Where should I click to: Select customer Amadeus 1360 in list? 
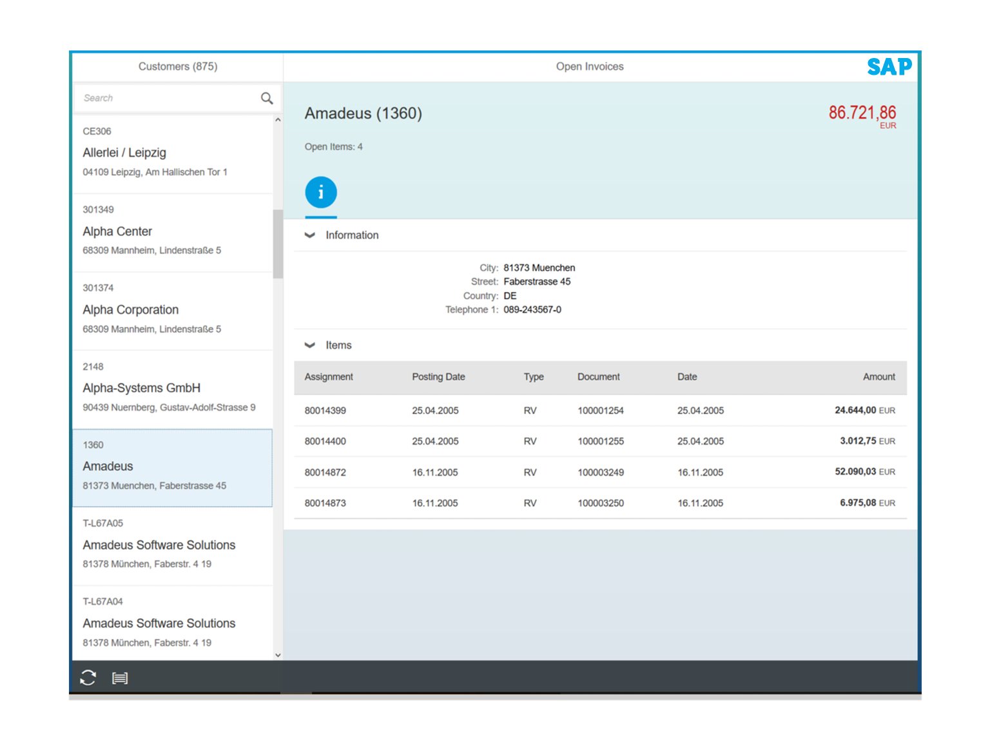(173, 468)
